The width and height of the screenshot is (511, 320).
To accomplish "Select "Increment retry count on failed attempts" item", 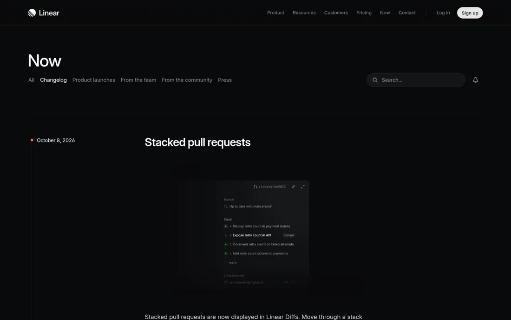I will pos(263,244).
